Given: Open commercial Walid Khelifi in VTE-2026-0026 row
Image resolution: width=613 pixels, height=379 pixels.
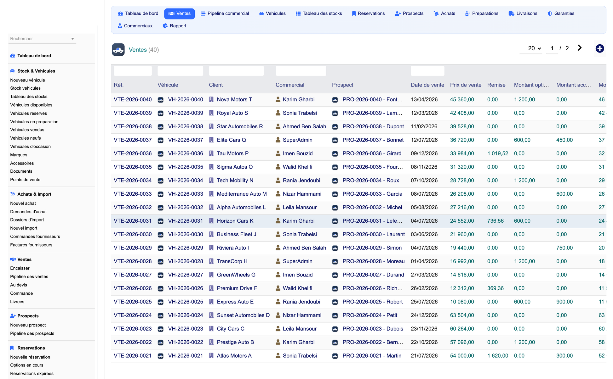Looking at the screenshot, I should [x=297, y=288].
